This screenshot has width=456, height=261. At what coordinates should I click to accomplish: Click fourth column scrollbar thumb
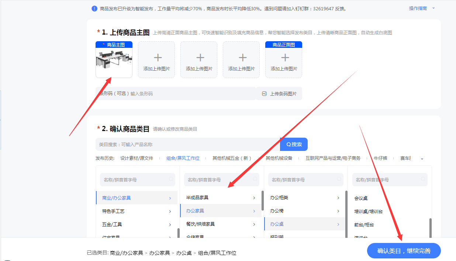431,228
